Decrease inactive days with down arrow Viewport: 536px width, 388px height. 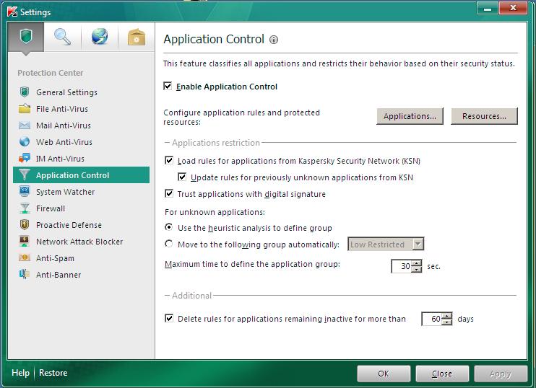(x=447, y=322)
